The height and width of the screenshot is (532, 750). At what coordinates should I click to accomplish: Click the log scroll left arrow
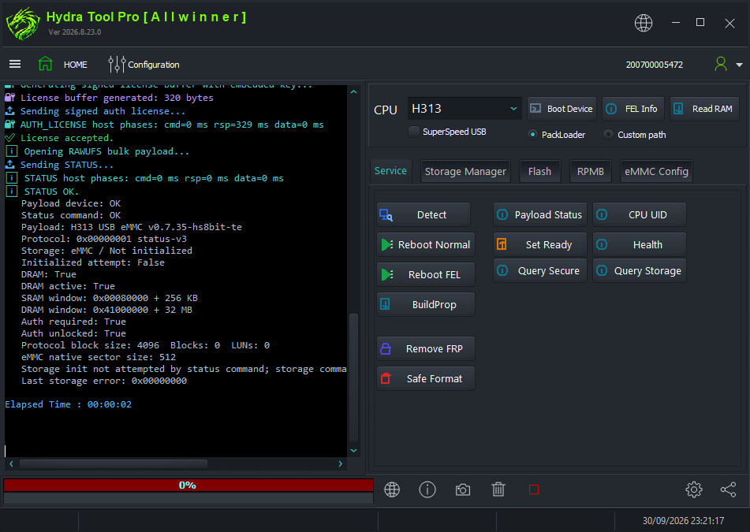[x=11, y=463]
